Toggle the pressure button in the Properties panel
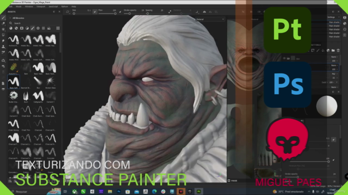Screen dimensions: 348x195 click(333, 140)
